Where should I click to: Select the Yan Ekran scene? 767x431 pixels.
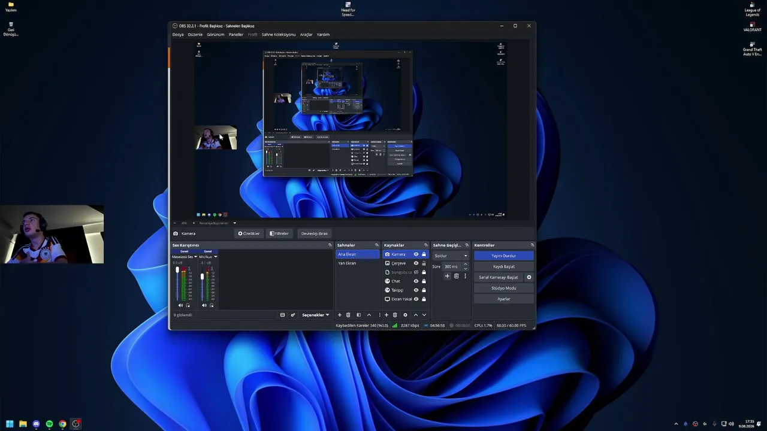(x=358, y=263)
